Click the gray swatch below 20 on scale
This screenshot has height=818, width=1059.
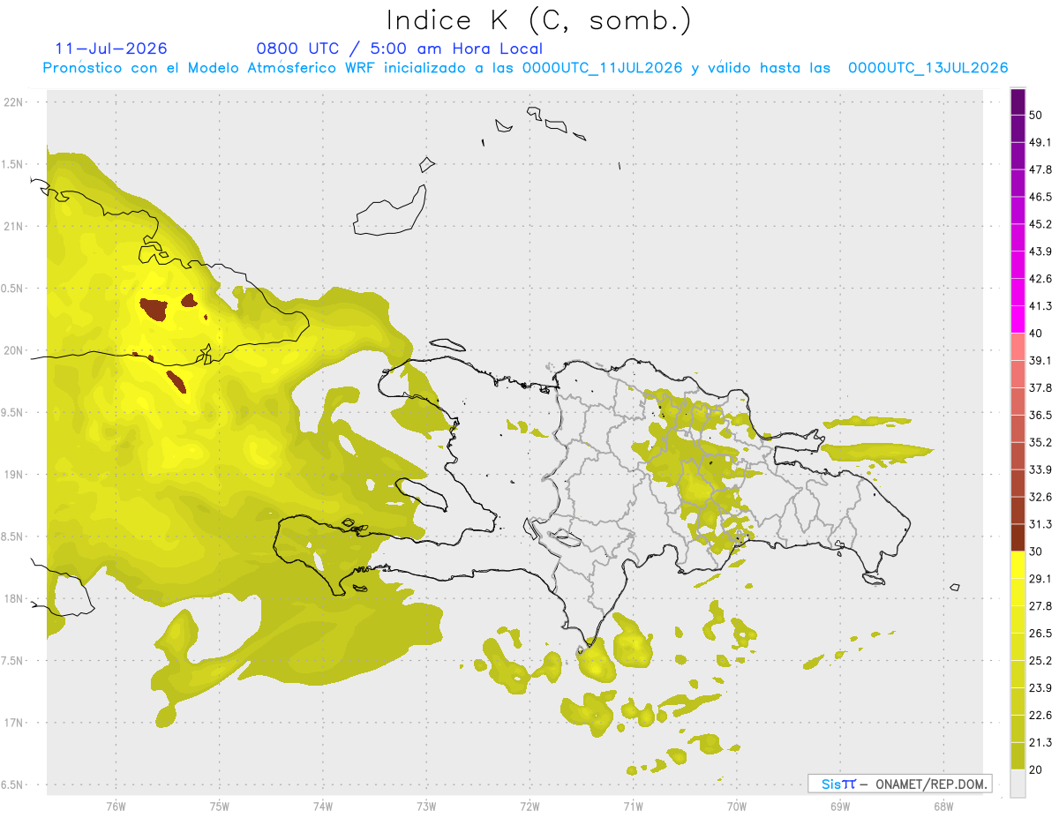tap(1018, 784)
